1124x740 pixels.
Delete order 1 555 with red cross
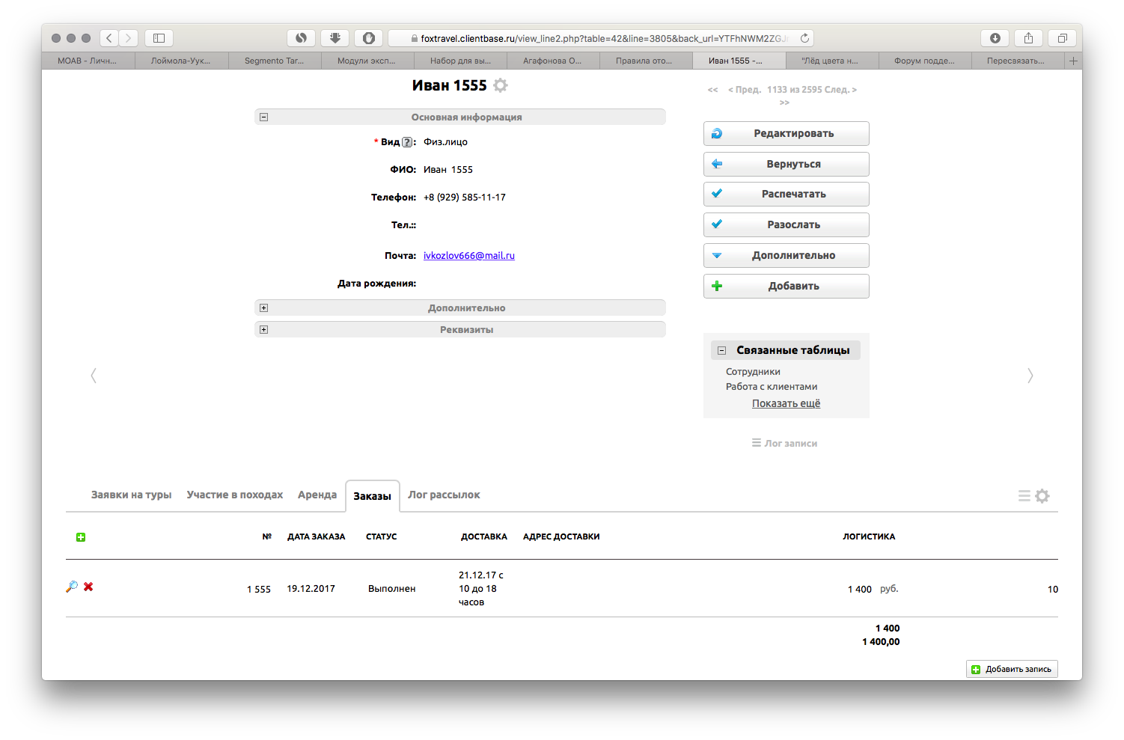coord(88,587)
